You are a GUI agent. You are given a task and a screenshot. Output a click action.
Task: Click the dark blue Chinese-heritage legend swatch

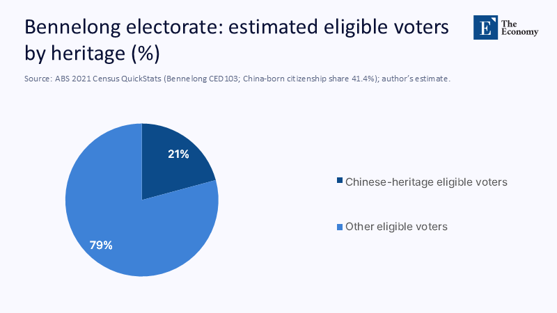click(x=340, y=182)
